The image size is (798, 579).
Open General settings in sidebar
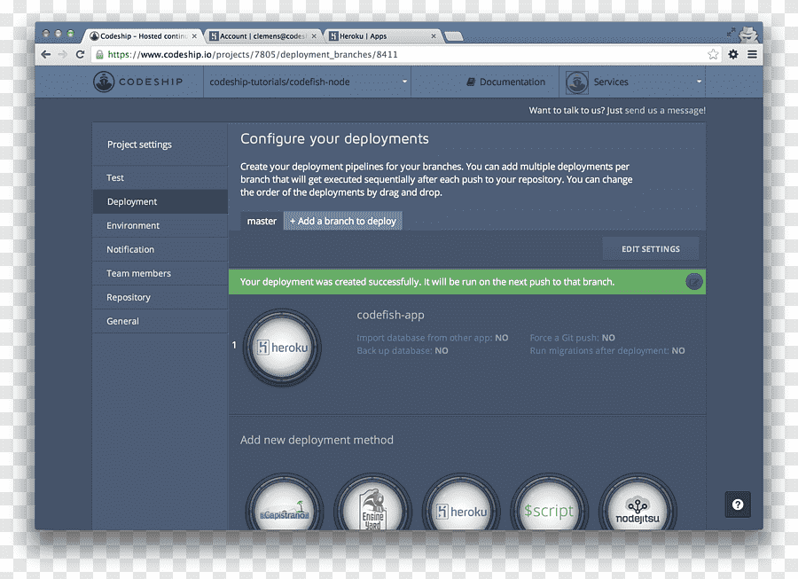point(160,321)
